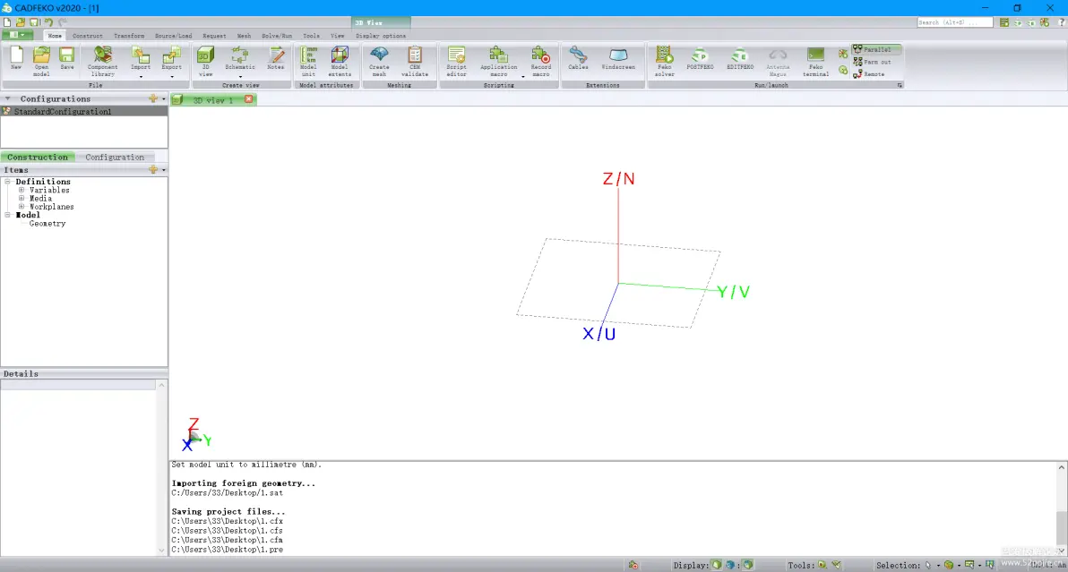The height and width of the screenshot is (572, 1068).
Task: Open the Schematic dropdown arrow
Action: [240, 77]
